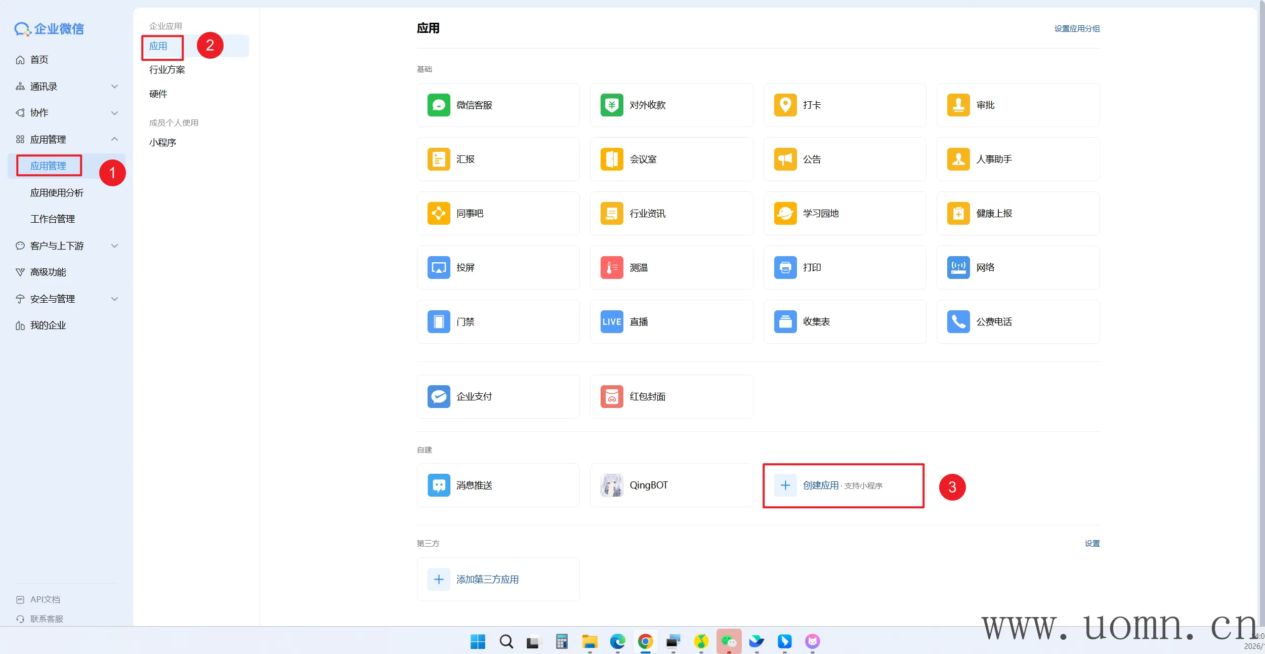This screenshot has width=1265, height=654.
Task: Click the 设置应用分组 link
Action: point(1076,29)
